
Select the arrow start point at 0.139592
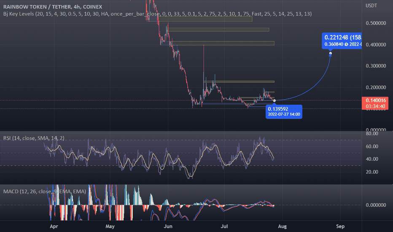(274, 100)
